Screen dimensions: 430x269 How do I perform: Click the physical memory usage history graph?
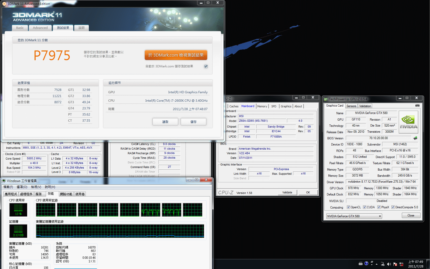[120, 231]
